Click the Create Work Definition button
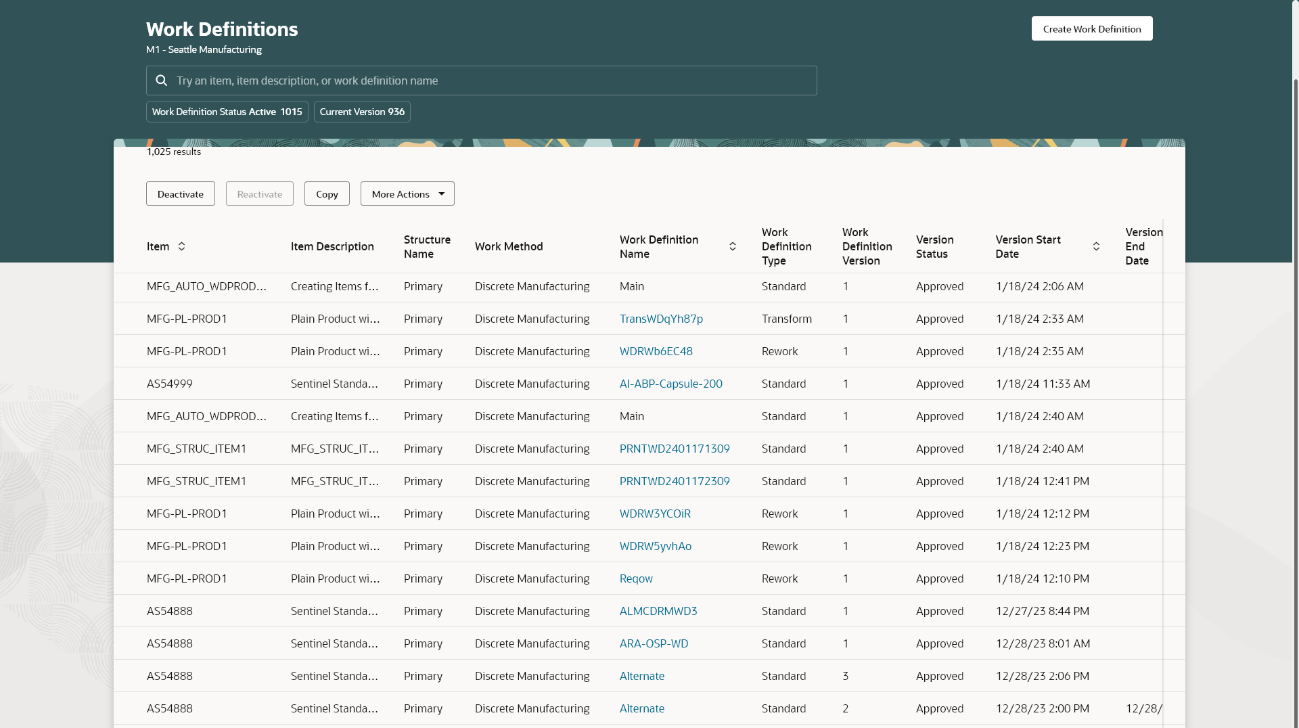The height and width of the screenshot is (728, 1299). [x=1091, y=28]
